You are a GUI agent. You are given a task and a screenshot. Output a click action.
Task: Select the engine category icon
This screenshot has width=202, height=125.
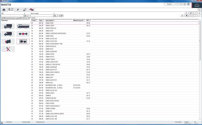click(x=8, y=42)
